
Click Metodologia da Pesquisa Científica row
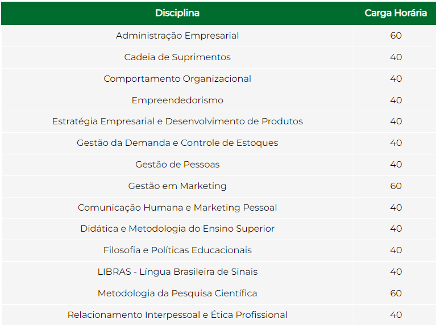tap(218, 294)
